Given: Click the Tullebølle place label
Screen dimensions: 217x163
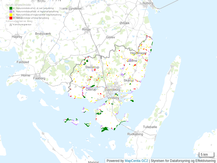Looking at the screenshot, I should pos(150,127).
